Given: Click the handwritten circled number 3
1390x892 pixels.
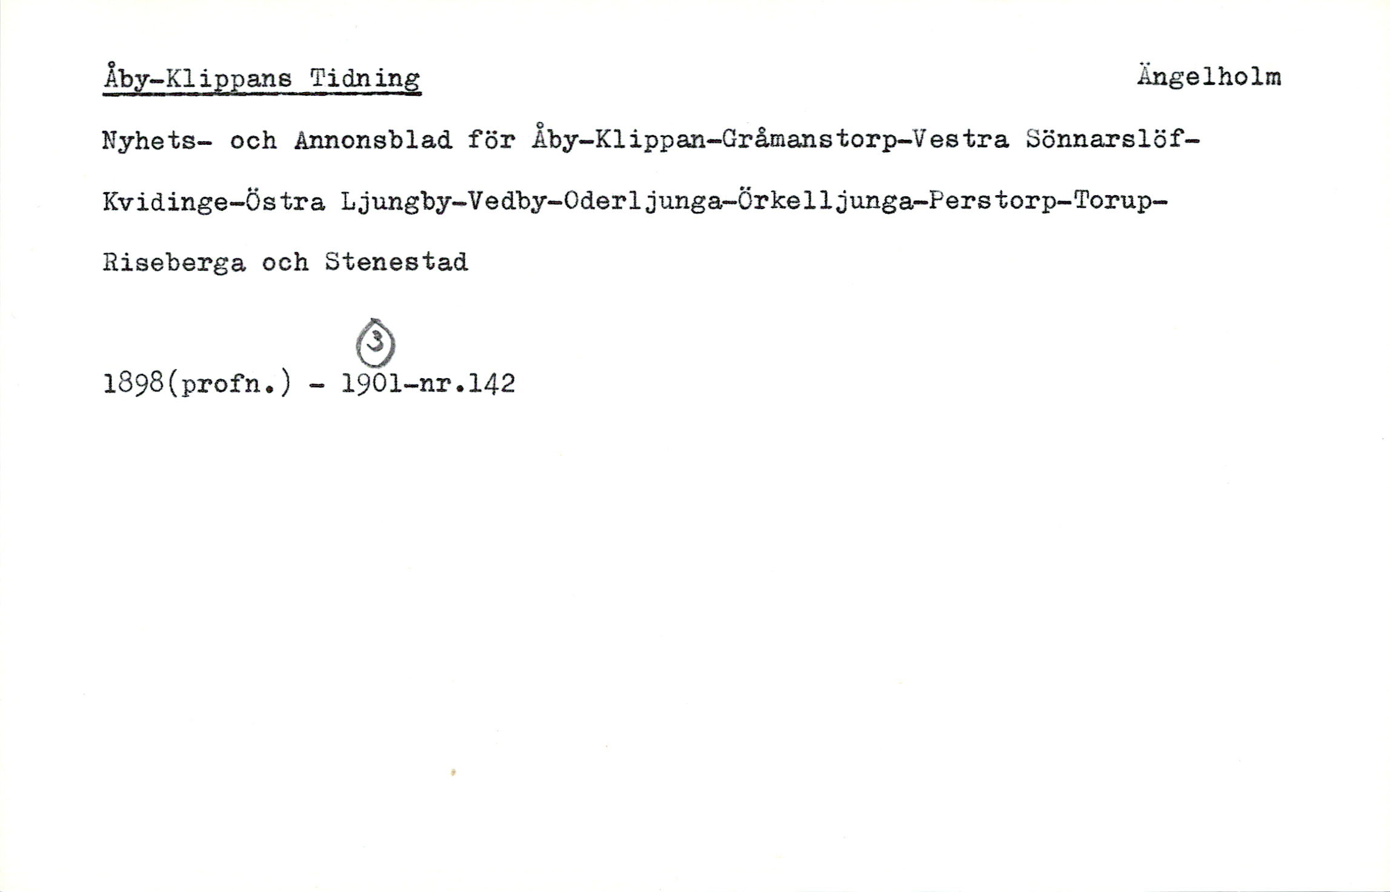Looking at the screenshot, I should (376, 344).
